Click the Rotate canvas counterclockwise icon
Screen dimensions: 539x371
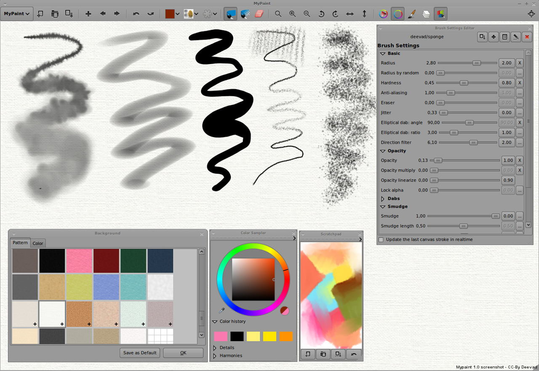pos(321,14)
